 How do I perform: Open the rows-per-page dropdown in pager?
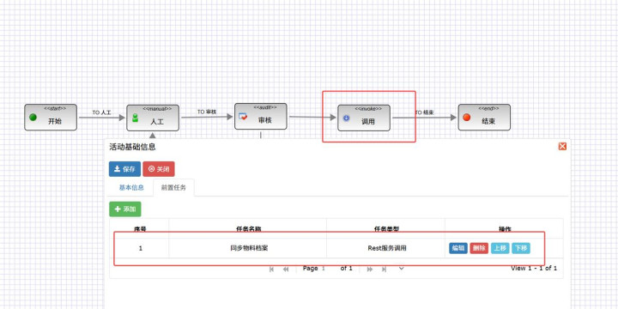[402, 269]
